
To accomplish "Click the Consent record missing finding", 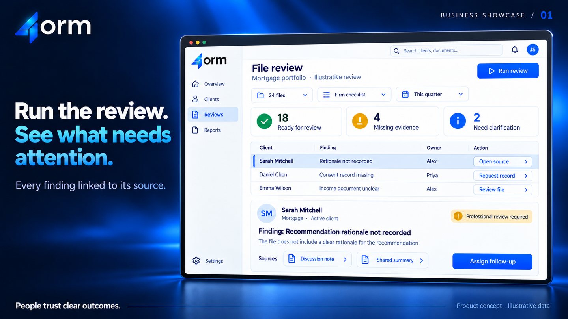I will [x=346, y=175].
